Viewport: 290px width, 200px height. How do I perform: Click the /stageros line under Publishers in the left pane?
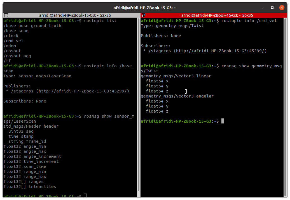tap(67, 91)
